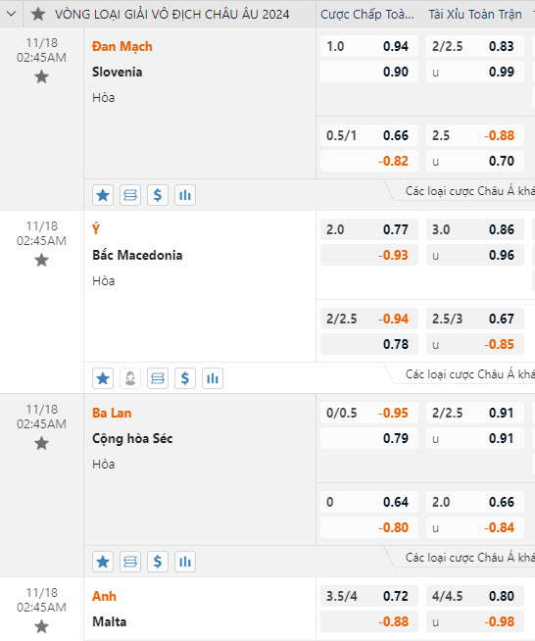
Task: Select Cược Chấp Toàn Trận column header
Action: click(367, 15)
